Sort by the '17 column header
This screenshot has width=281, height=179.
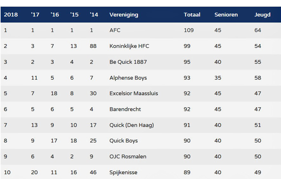35,15
